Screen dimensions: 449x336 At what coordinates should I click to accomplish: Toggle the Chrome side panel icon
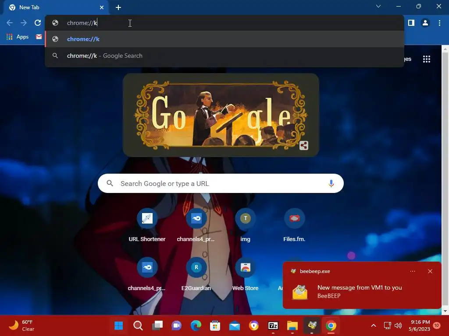[411, 23]
